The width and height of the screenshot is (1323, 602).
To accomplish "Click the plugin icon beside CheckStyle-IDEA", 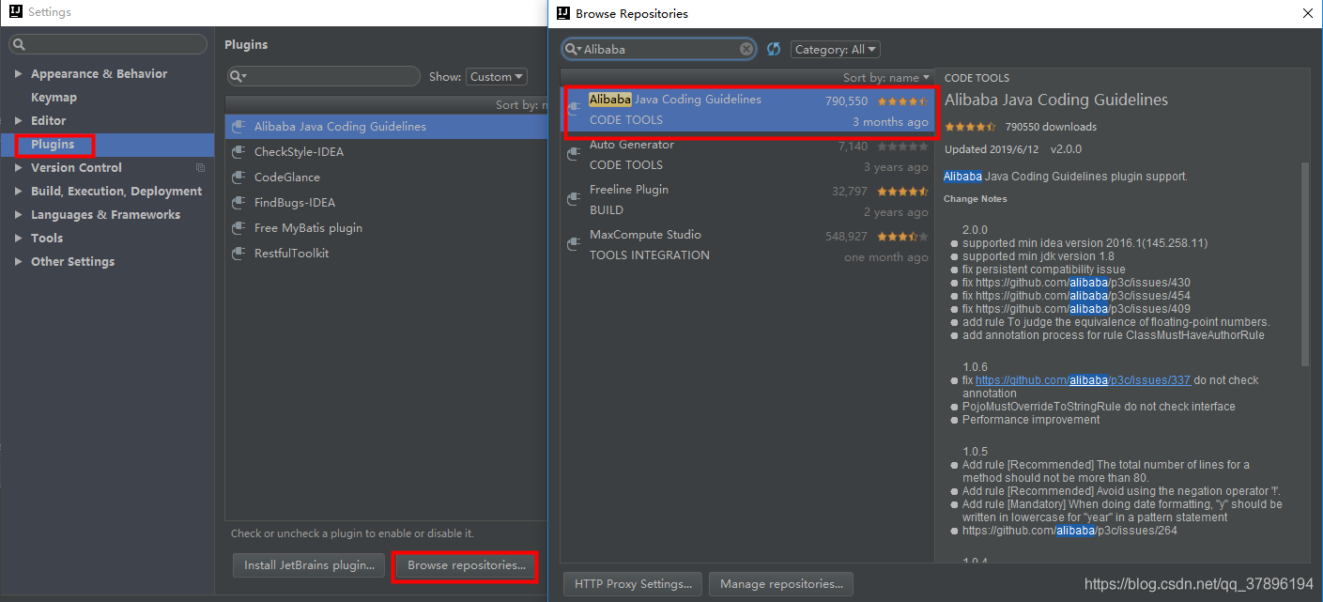I will tap(239, 151).
